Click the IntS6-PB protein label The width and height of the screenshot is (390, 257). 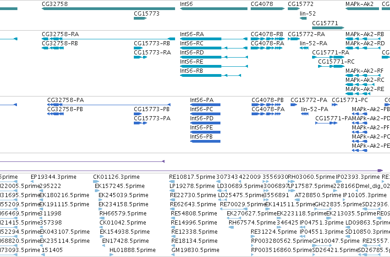pos(201,137)
